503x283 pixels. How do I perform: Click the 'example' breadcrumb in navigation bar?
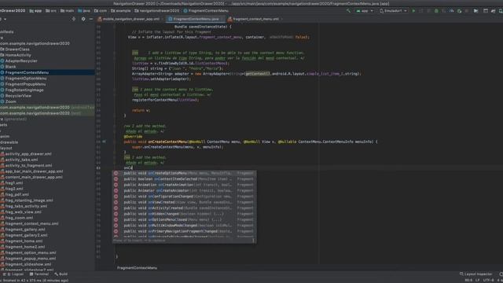(x=120, y=11)
